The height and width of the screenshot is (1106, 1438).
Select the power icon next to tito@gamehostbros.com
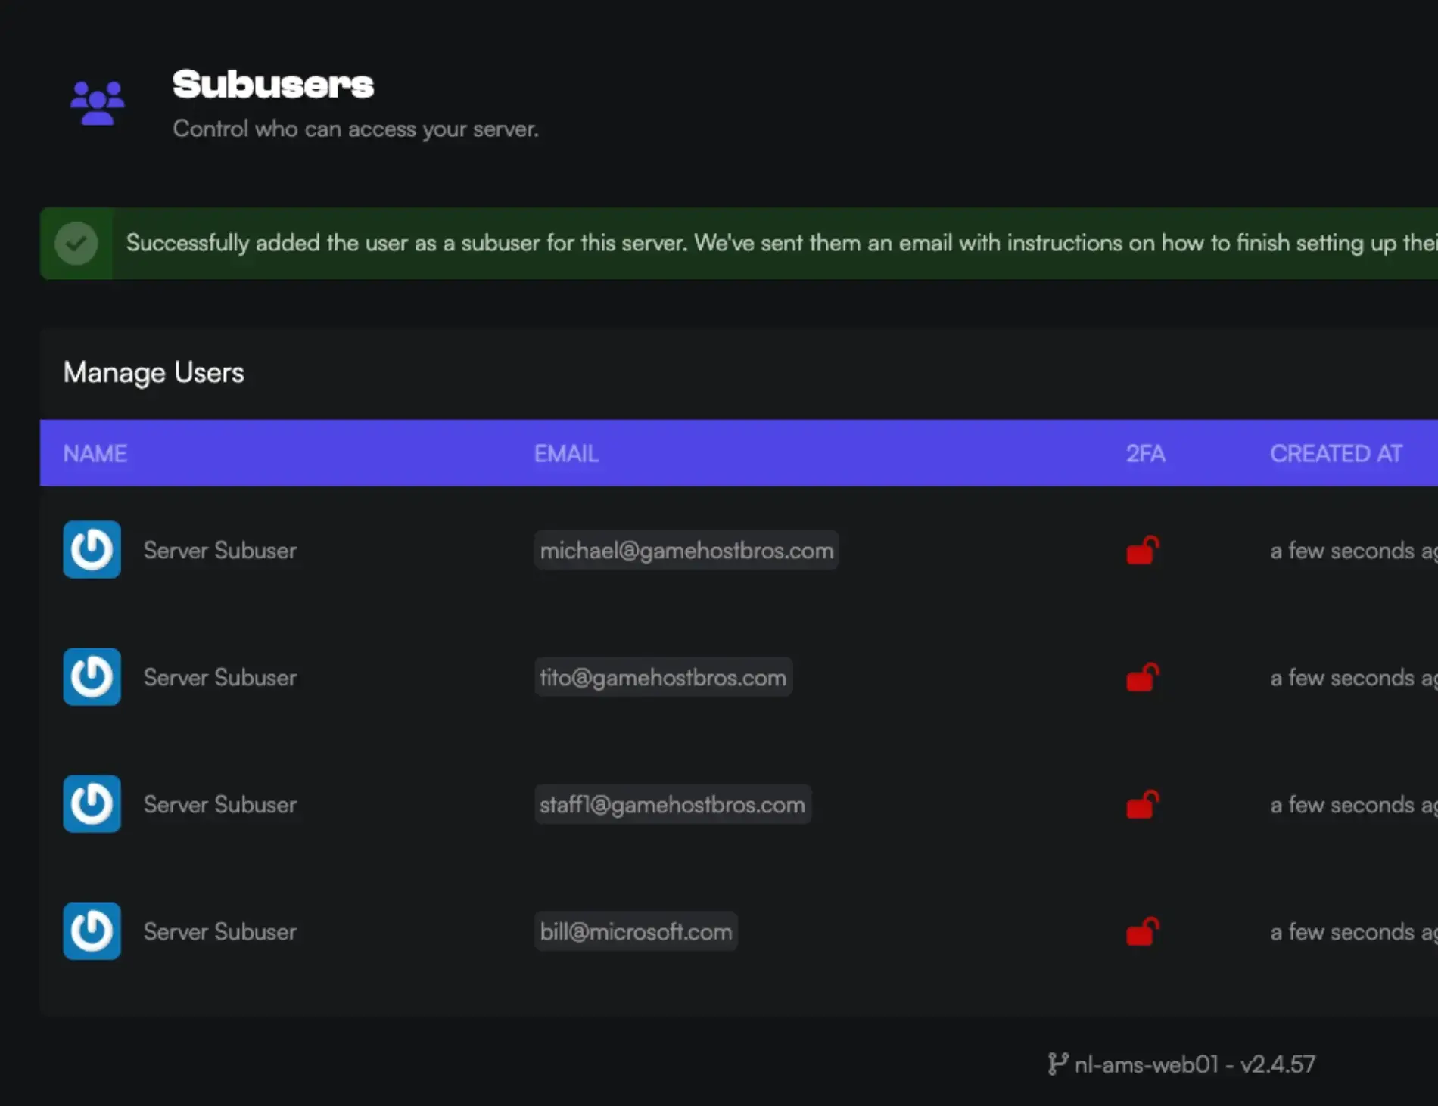pos(92,677)
